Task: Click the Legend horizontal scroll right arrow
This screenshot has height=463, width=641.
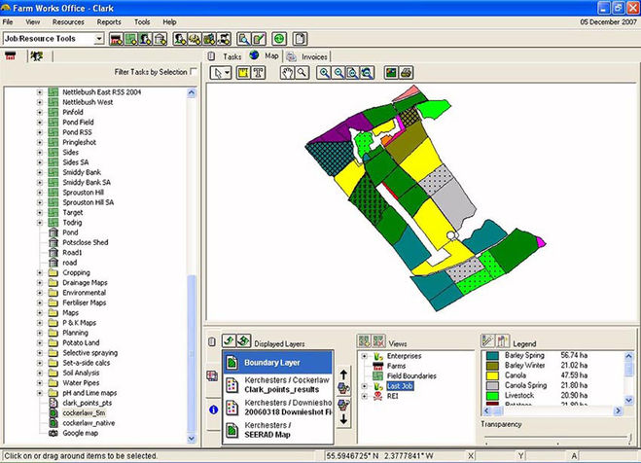Action: 618,410
